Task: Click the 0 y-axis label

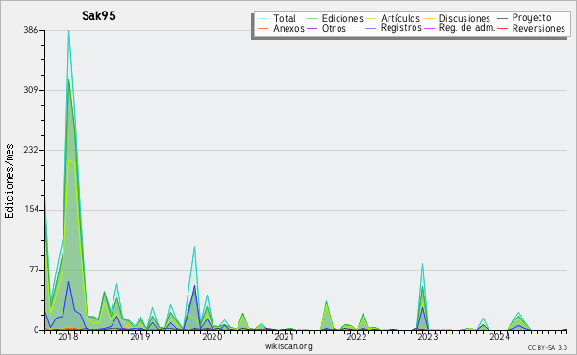Action: tap(36, 330)
